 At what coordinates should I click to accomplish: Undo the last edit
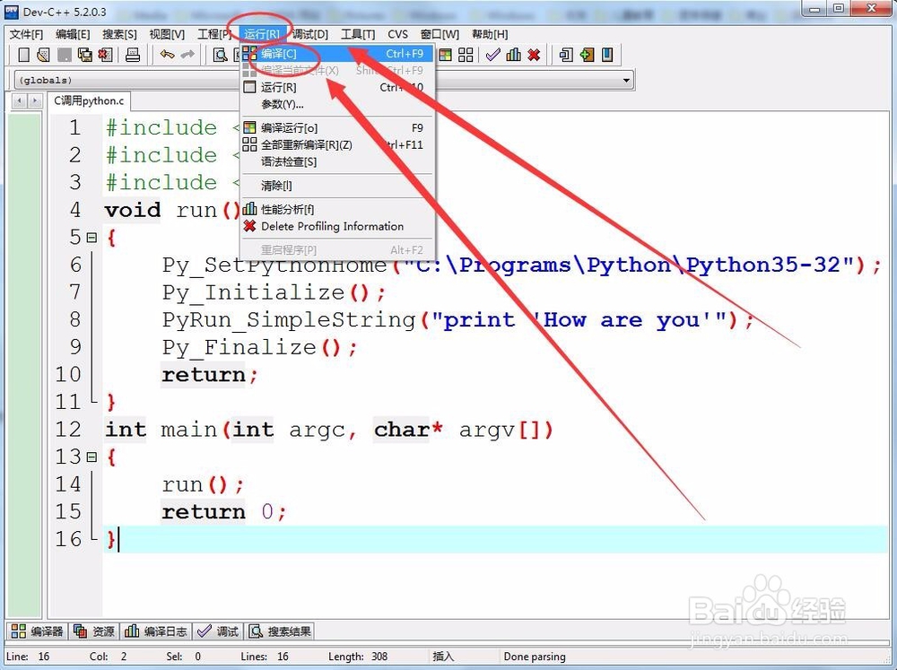(x=167, y=56)
